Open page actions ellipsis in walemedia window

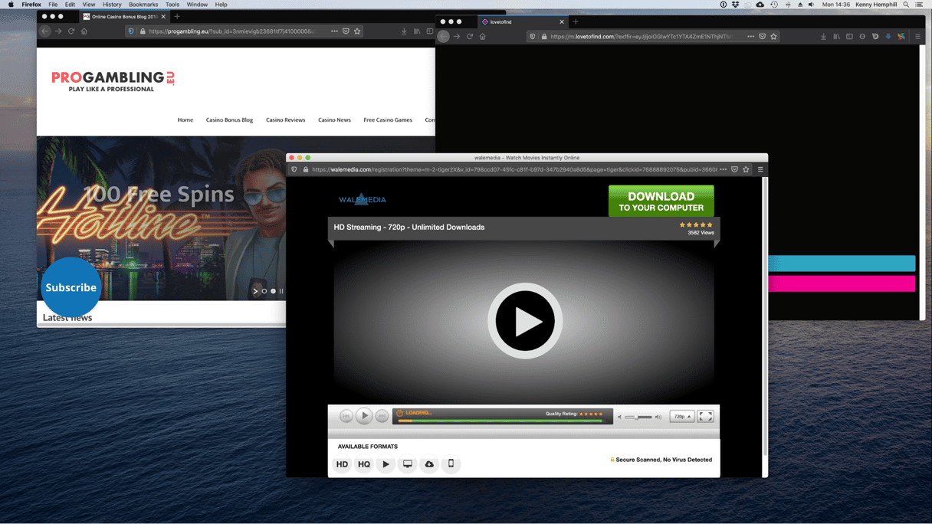coord(723,169)
